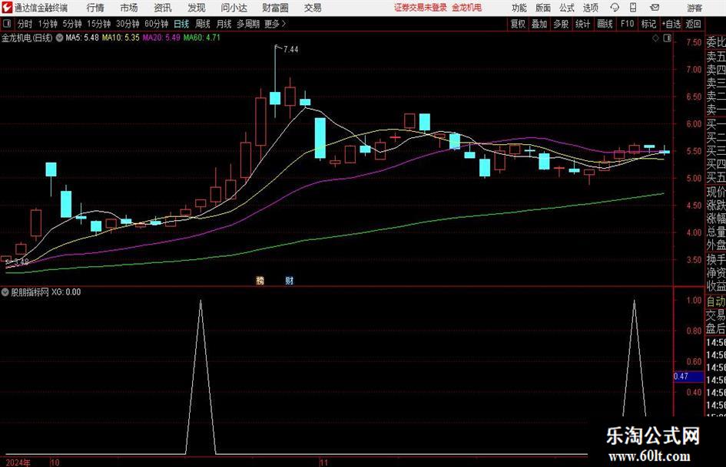Open the 财富圈 menu

pos(275,8)
